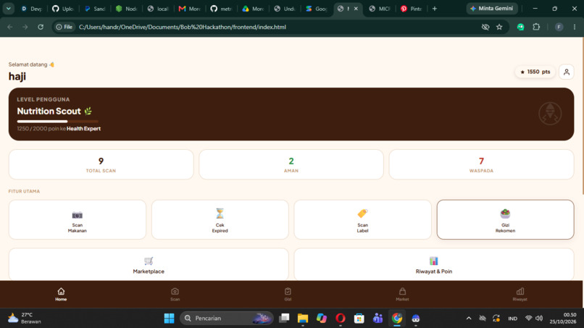Screen dimensions: 584x328
Task: Switch to the Pinterest tab
Action: tap(411, 9)
